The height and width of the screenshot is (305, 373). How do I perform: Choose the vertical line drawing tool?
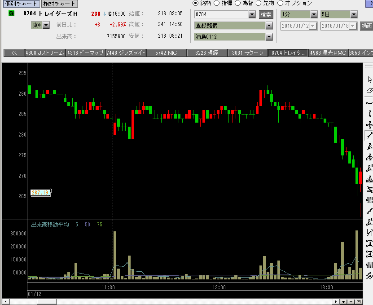coord(369,114)
